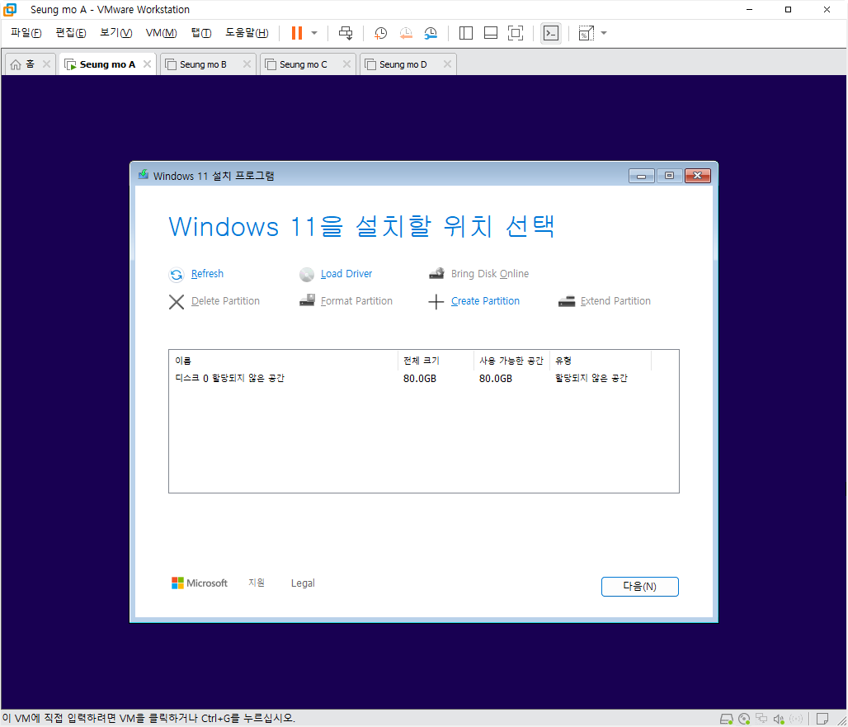Open the 보기(V) menu

[x=115, y=33]
